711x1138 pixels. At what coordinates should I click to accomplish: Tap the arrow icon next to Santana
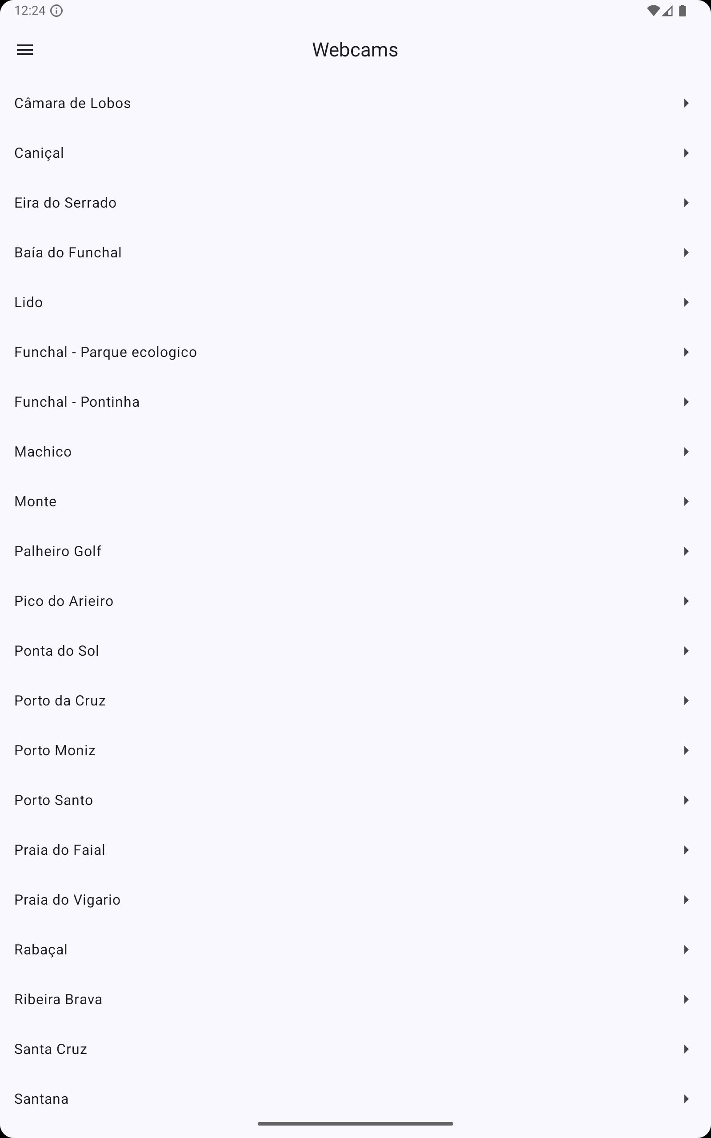point(686,1099)
